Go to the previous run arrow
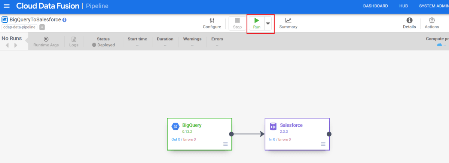The height and width of the screenshot is (163, 449). (7, 45)
